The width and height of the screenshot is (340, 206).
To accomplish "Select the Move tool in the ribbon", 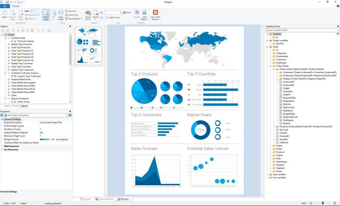I will pos(5,13).
